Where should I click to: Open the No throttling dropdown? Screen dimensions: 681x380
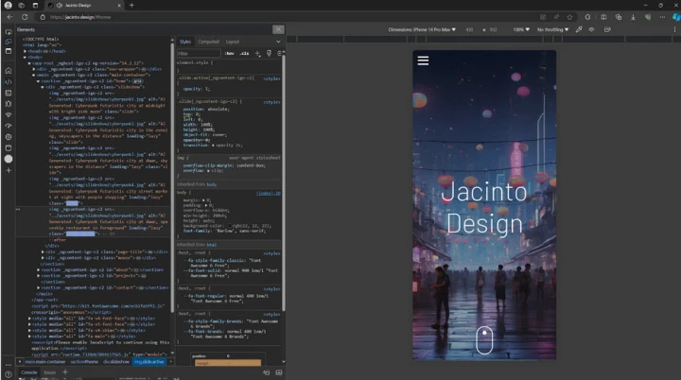pyautogui.click(x=552, y=29)
